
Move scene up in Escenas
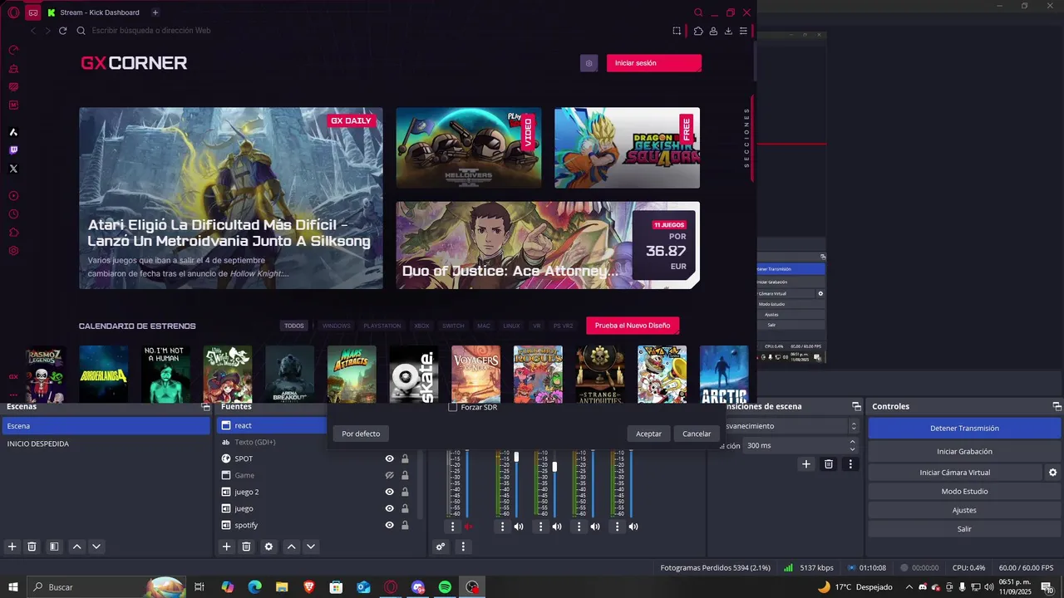point(76,547)
